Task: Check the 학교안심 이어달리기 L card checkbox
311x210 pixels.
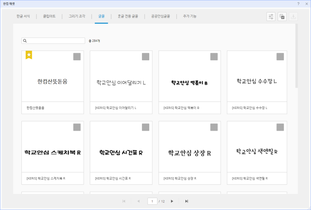Action: 145,56
